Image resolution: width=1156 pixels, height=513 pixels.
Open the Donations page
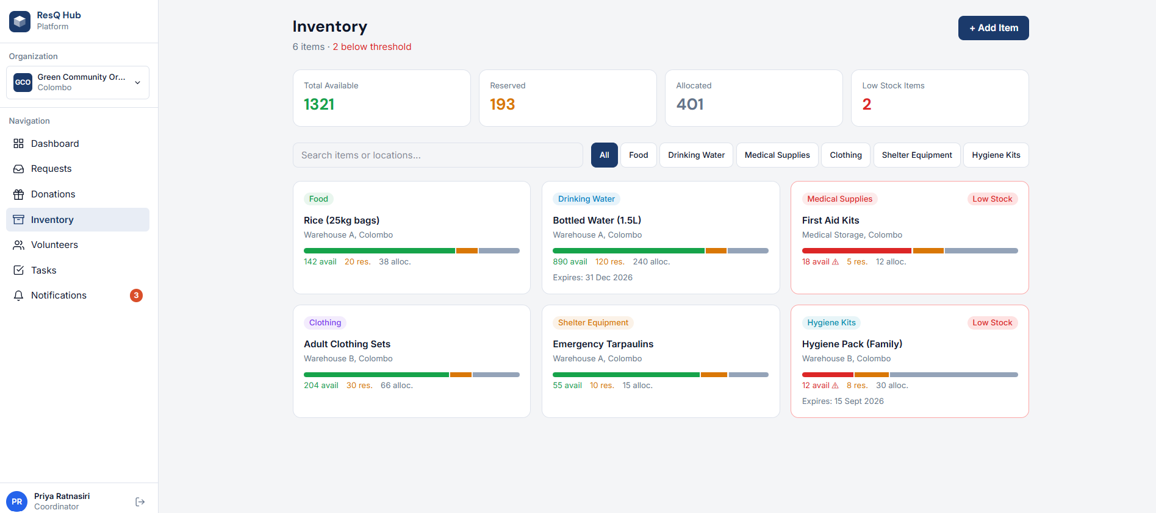coord(77,194)
